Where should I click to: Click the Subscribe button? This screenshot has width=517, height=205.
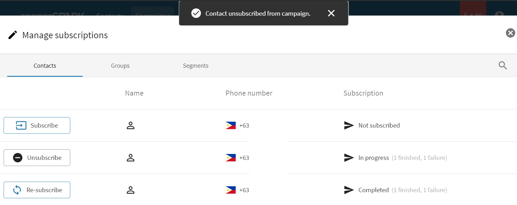click(37, 125)
